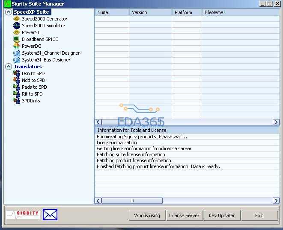Select Ndd to SPD label

pos(33,80)
